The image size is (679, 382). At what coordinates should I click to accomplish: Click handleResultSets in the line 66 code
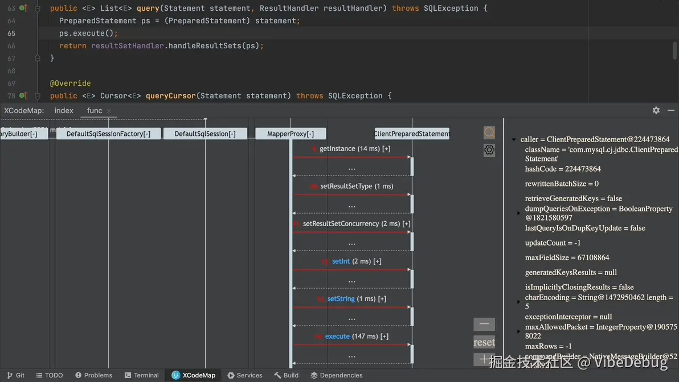pyautogui.click(x=205, y=46)
